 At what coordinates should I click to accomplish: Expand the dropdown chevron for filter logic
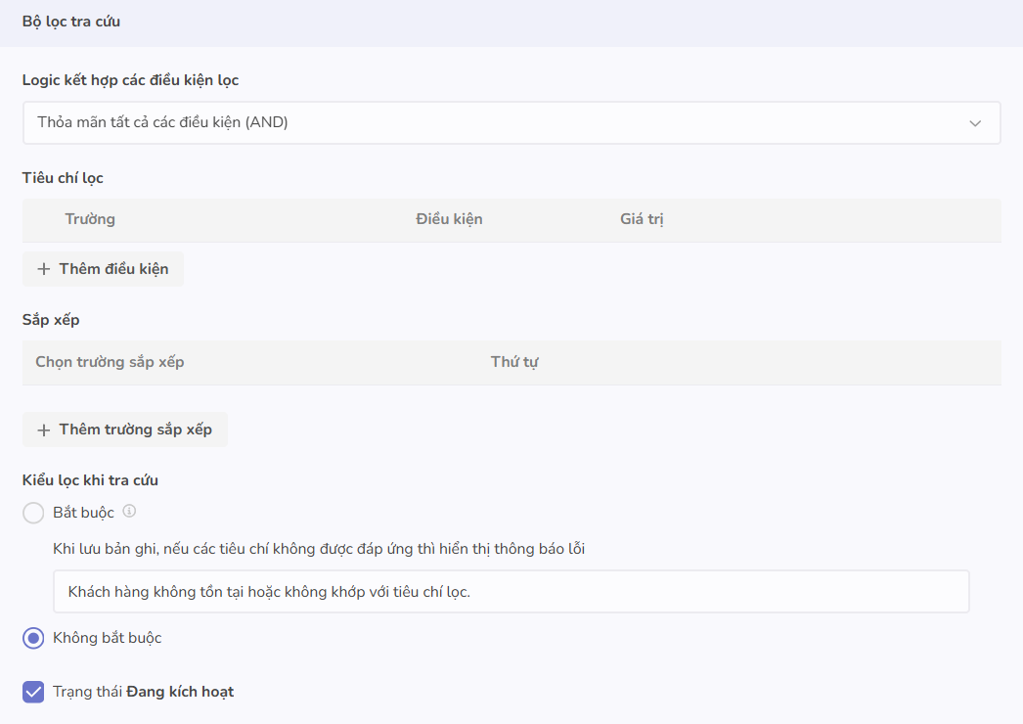click(974, 123)
